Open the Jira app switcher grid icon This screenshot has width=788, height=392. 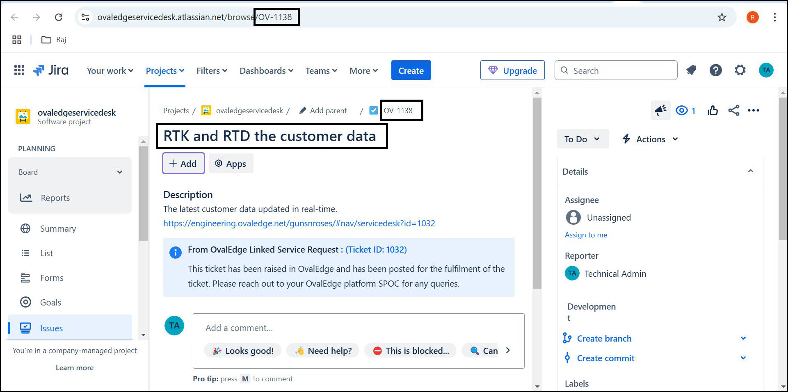(19, 71)
